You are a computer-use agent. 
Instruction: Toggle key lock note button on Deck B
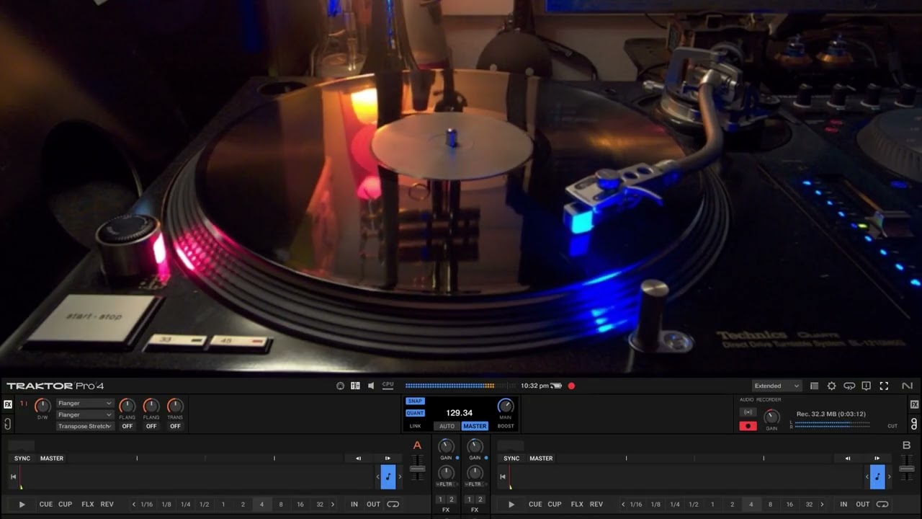[x=877, y=476]
